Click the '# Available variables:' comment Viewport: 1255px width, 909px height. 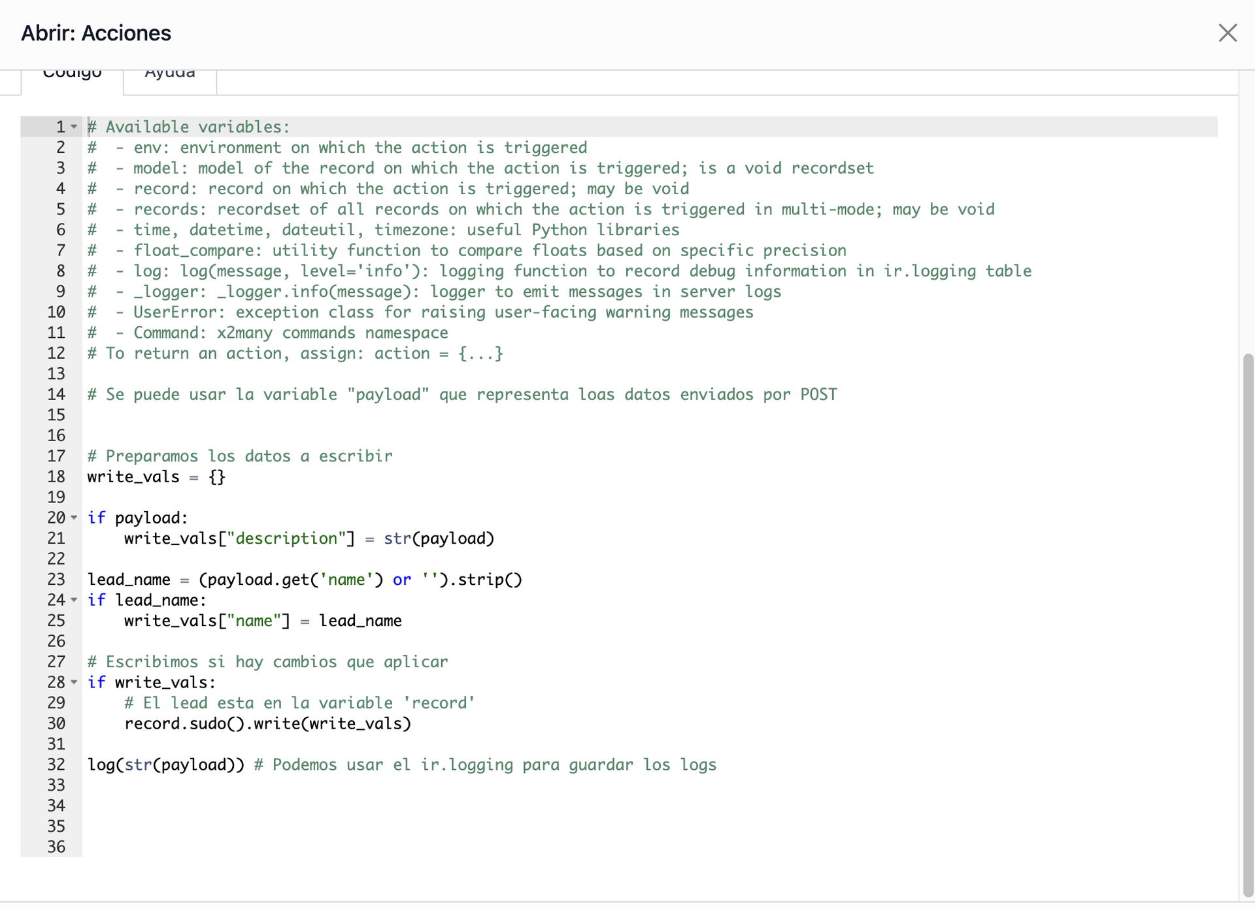[189, 127]
